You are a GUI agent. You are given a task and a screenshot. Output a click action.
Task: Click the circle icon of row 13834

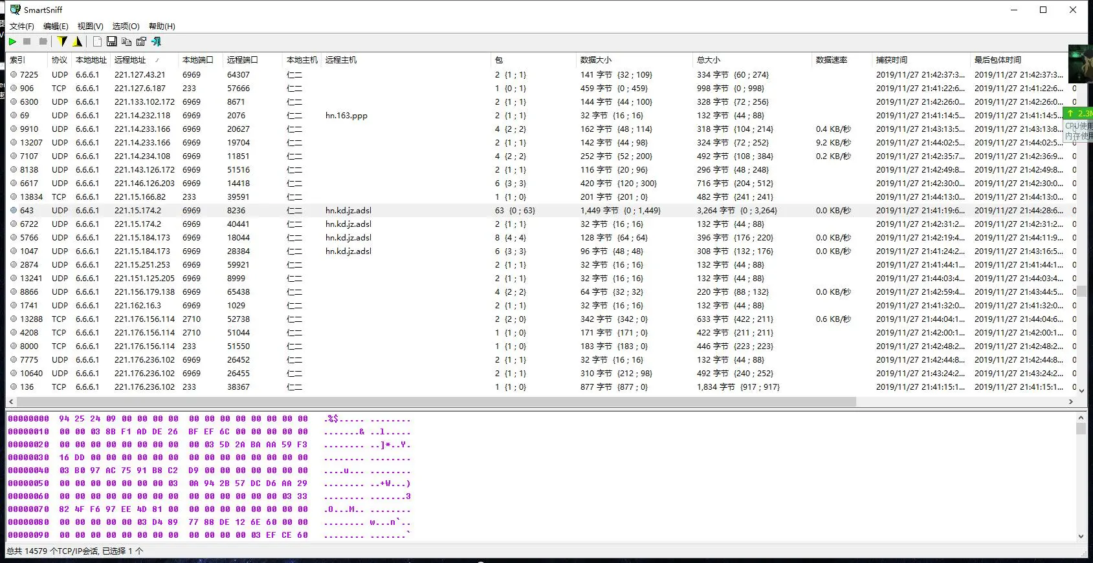click(14, 197)
